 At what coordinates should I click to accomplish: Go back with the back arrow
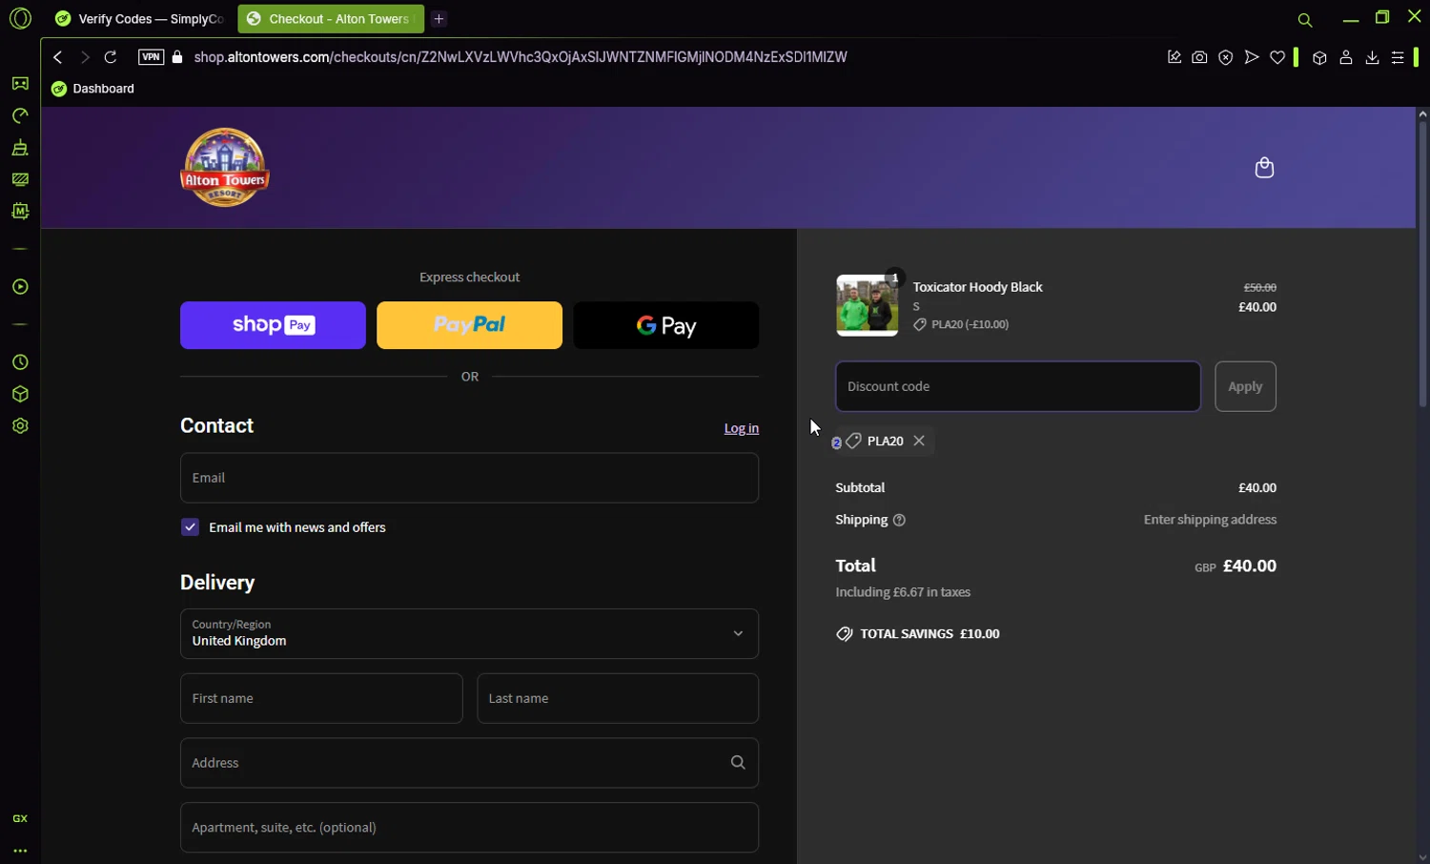point(58,57)
